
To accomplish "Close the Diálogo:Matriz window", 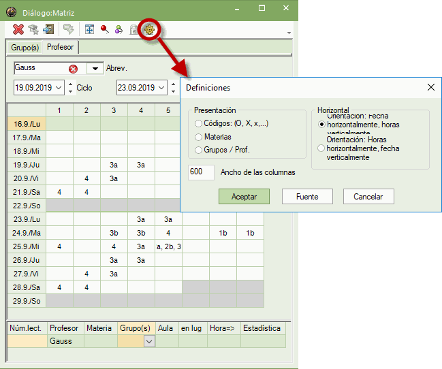I will 286,8.
